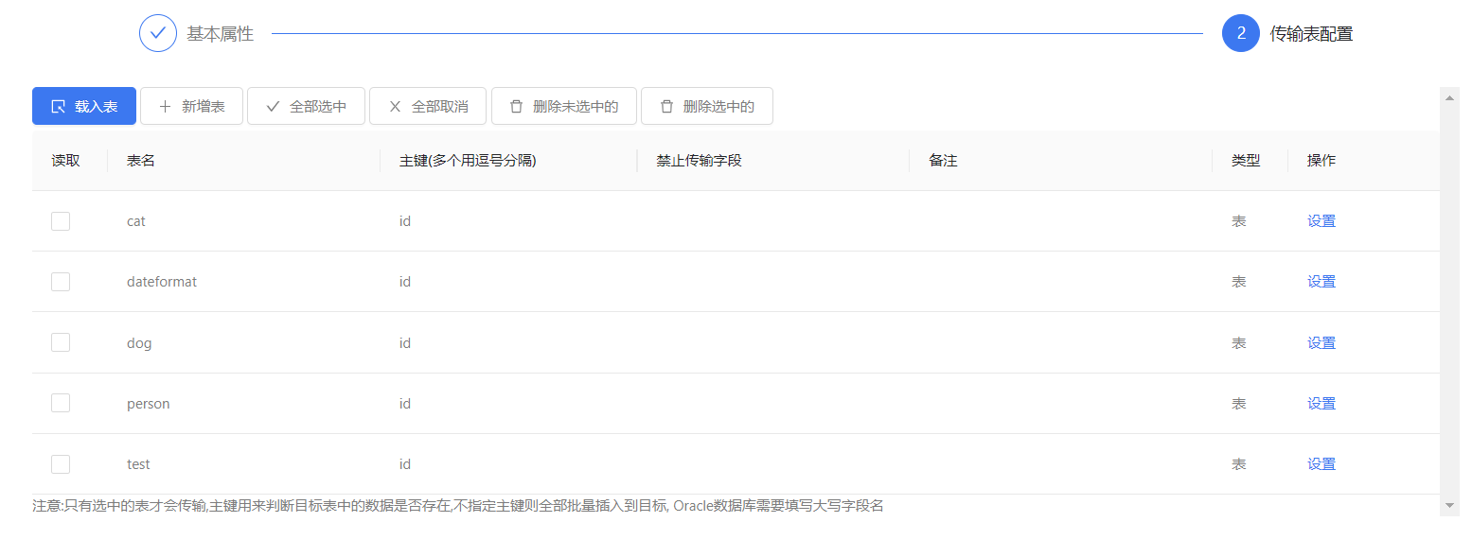Click the trash icon on 删除未选中的
The width and height of the screenshot is (1472, 557).
tap(516, 107)
